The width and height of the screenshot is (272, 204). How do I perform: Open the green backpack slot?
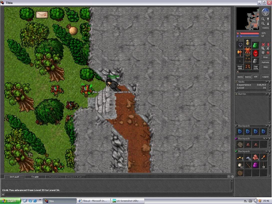click(x=255, y=45)
